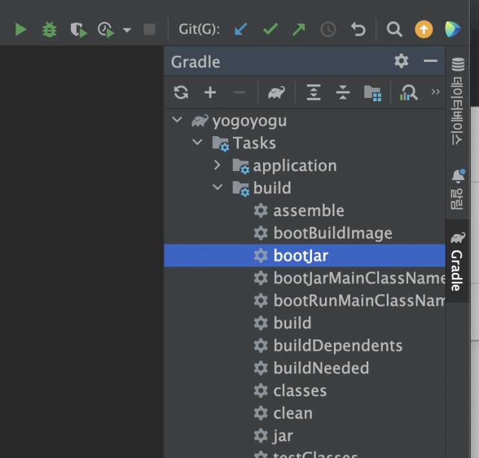Show more Gradle toolbar actions chevrons
The image size is (479, 458).
click(435, 92)
